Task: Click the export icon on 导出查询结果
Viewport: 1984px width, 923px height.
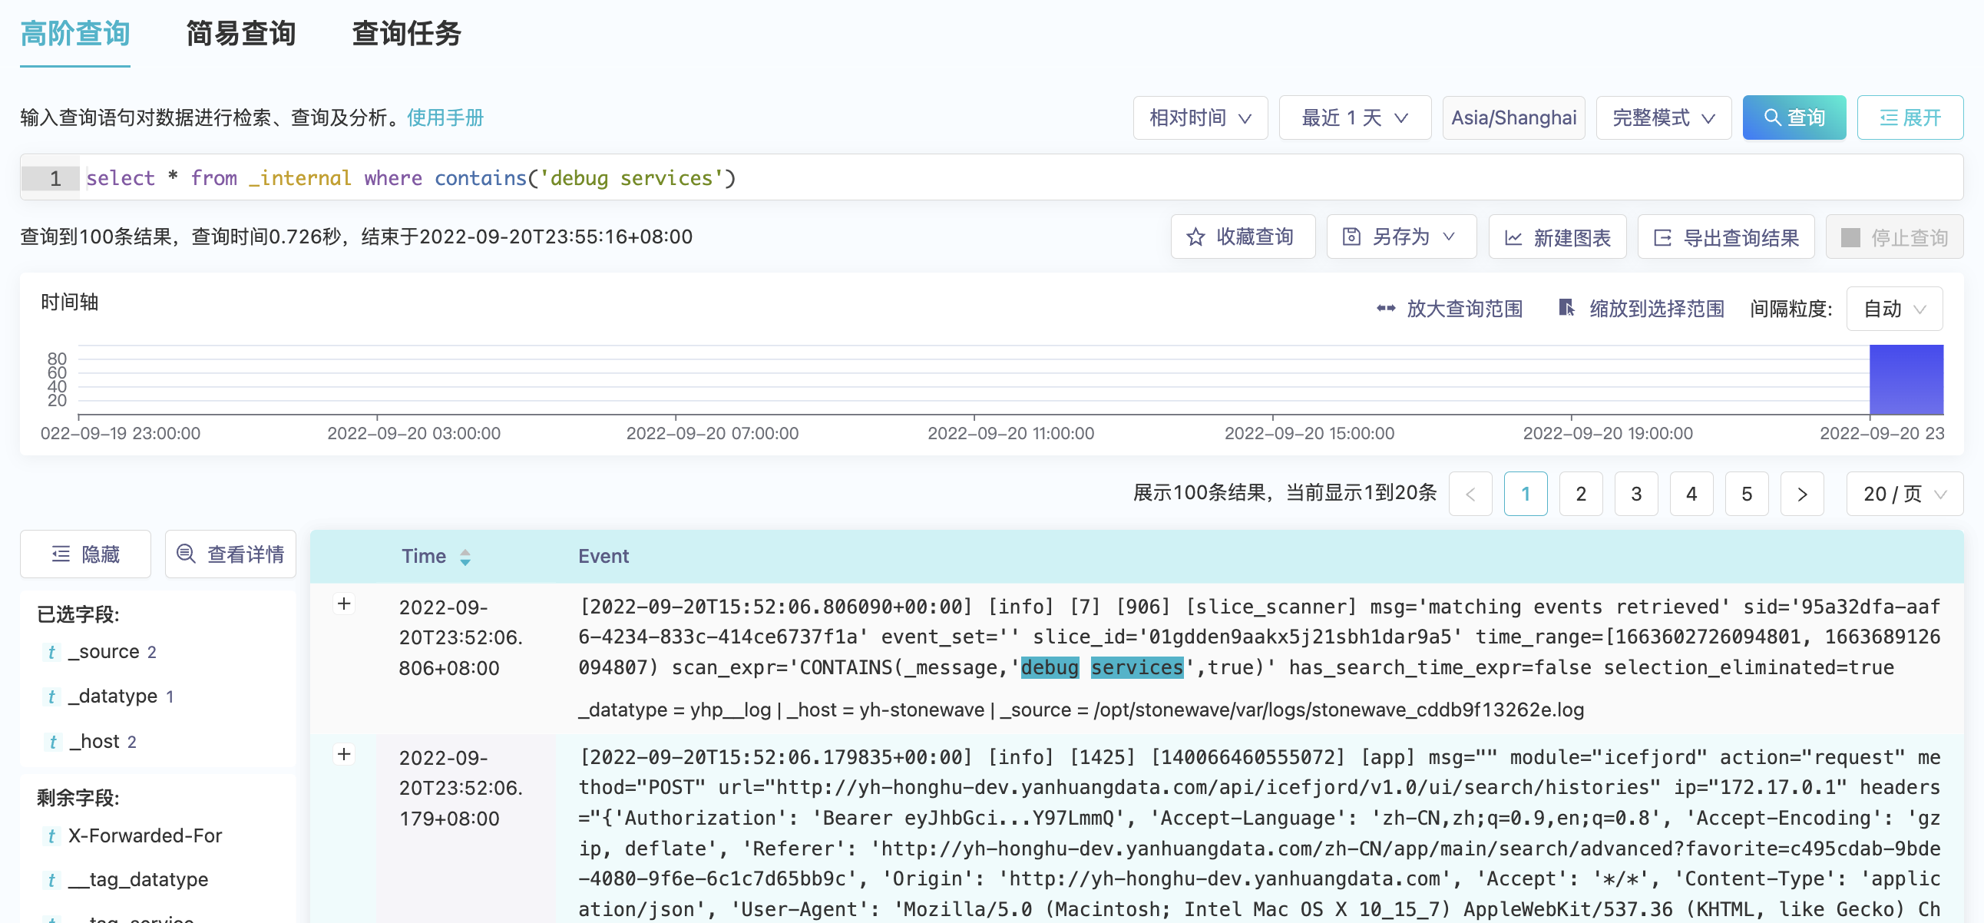Action: pos(1663,238)
